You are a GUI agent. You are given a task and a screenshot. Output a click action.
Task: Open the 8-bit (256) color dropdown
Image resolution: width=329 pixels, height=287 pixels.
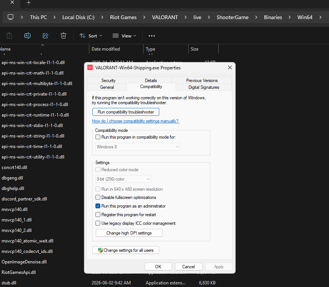pos(123,179)
